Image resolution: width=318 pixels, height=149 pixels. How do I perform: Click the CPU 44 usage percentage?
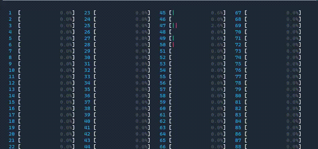coord(141,146)
